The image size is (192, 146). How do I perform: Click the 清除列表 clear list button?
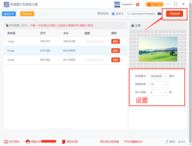pyautogui.click(x=27, y=14)
